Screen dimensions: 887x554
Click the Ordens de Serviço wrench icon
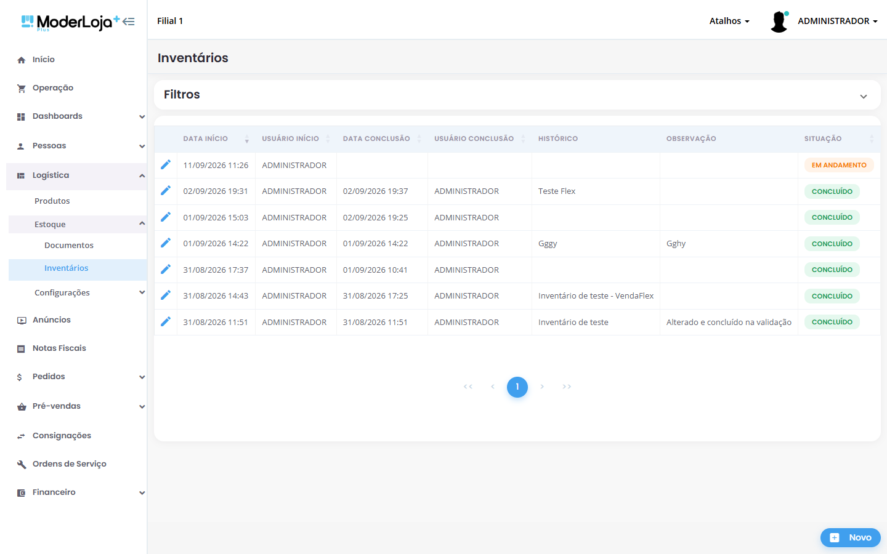21,464
